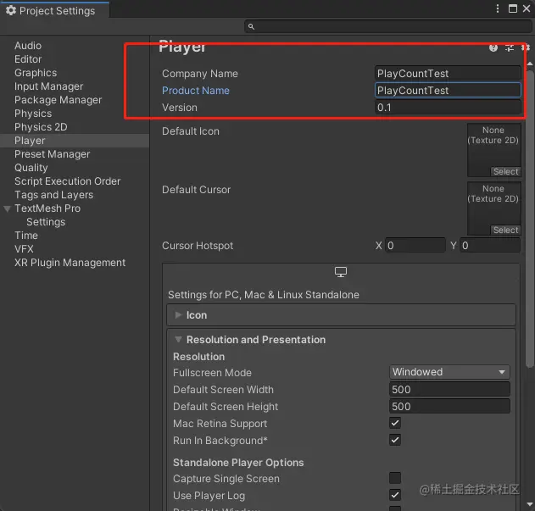
Task: Focus the settings search box
Action: click(387, 26)
